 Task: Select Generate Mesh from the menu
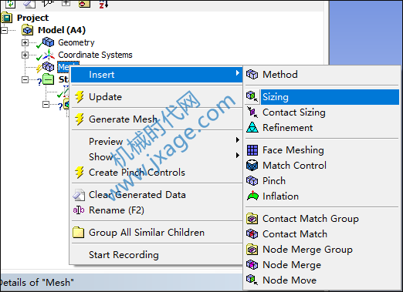tap(157, 119)
